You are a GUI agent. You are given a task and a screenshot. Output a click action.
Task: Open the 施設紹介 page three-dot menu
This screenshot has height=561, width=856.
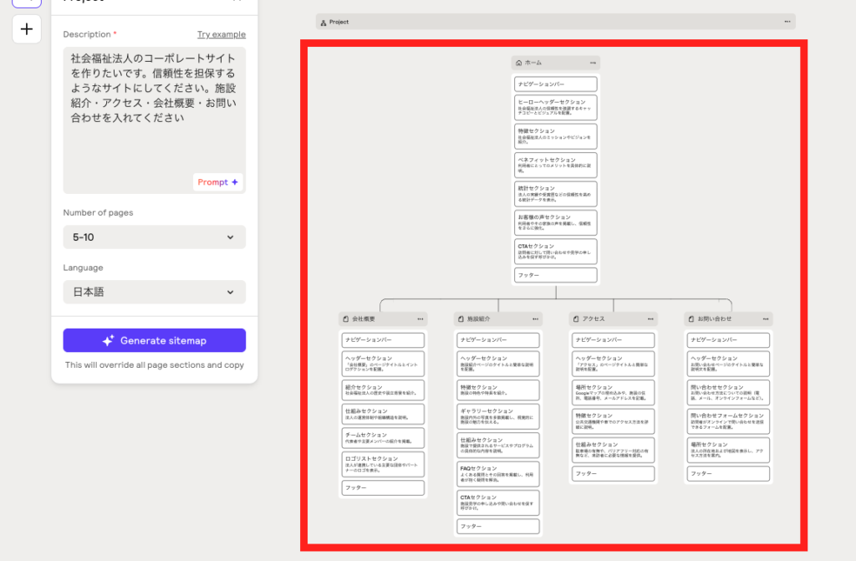pyautogui.click(x=534, y=319)
